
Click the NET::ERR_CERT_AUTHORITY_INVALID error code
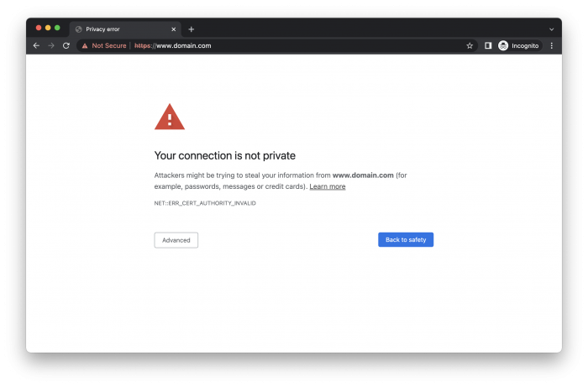coord(205,203)
